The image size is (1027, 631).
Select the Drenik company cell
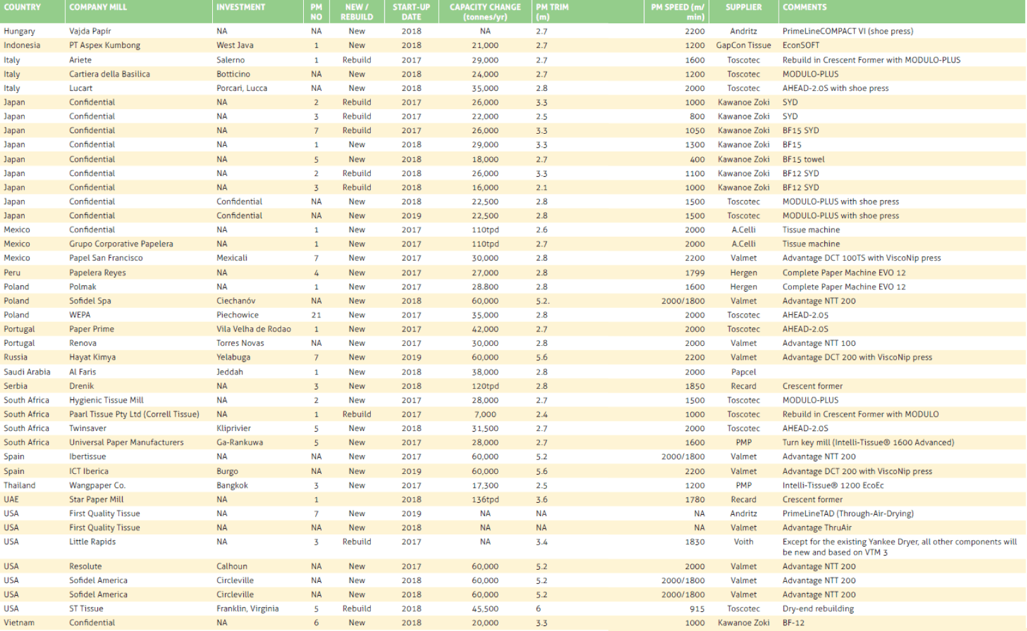pos(81,386)
